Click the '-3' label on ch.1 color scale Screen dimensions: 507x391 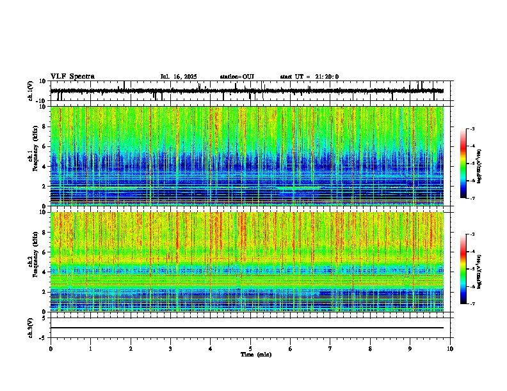pos(472,128)
